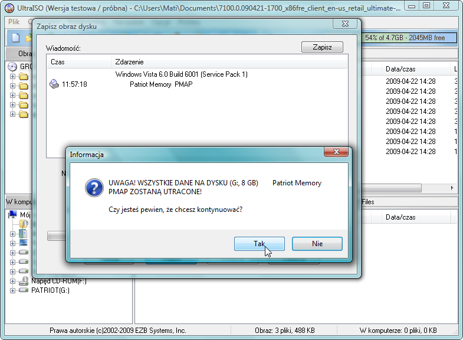Select the Mój komputer computer icon
The image size is (463, 340).
[x=12, y=214]
